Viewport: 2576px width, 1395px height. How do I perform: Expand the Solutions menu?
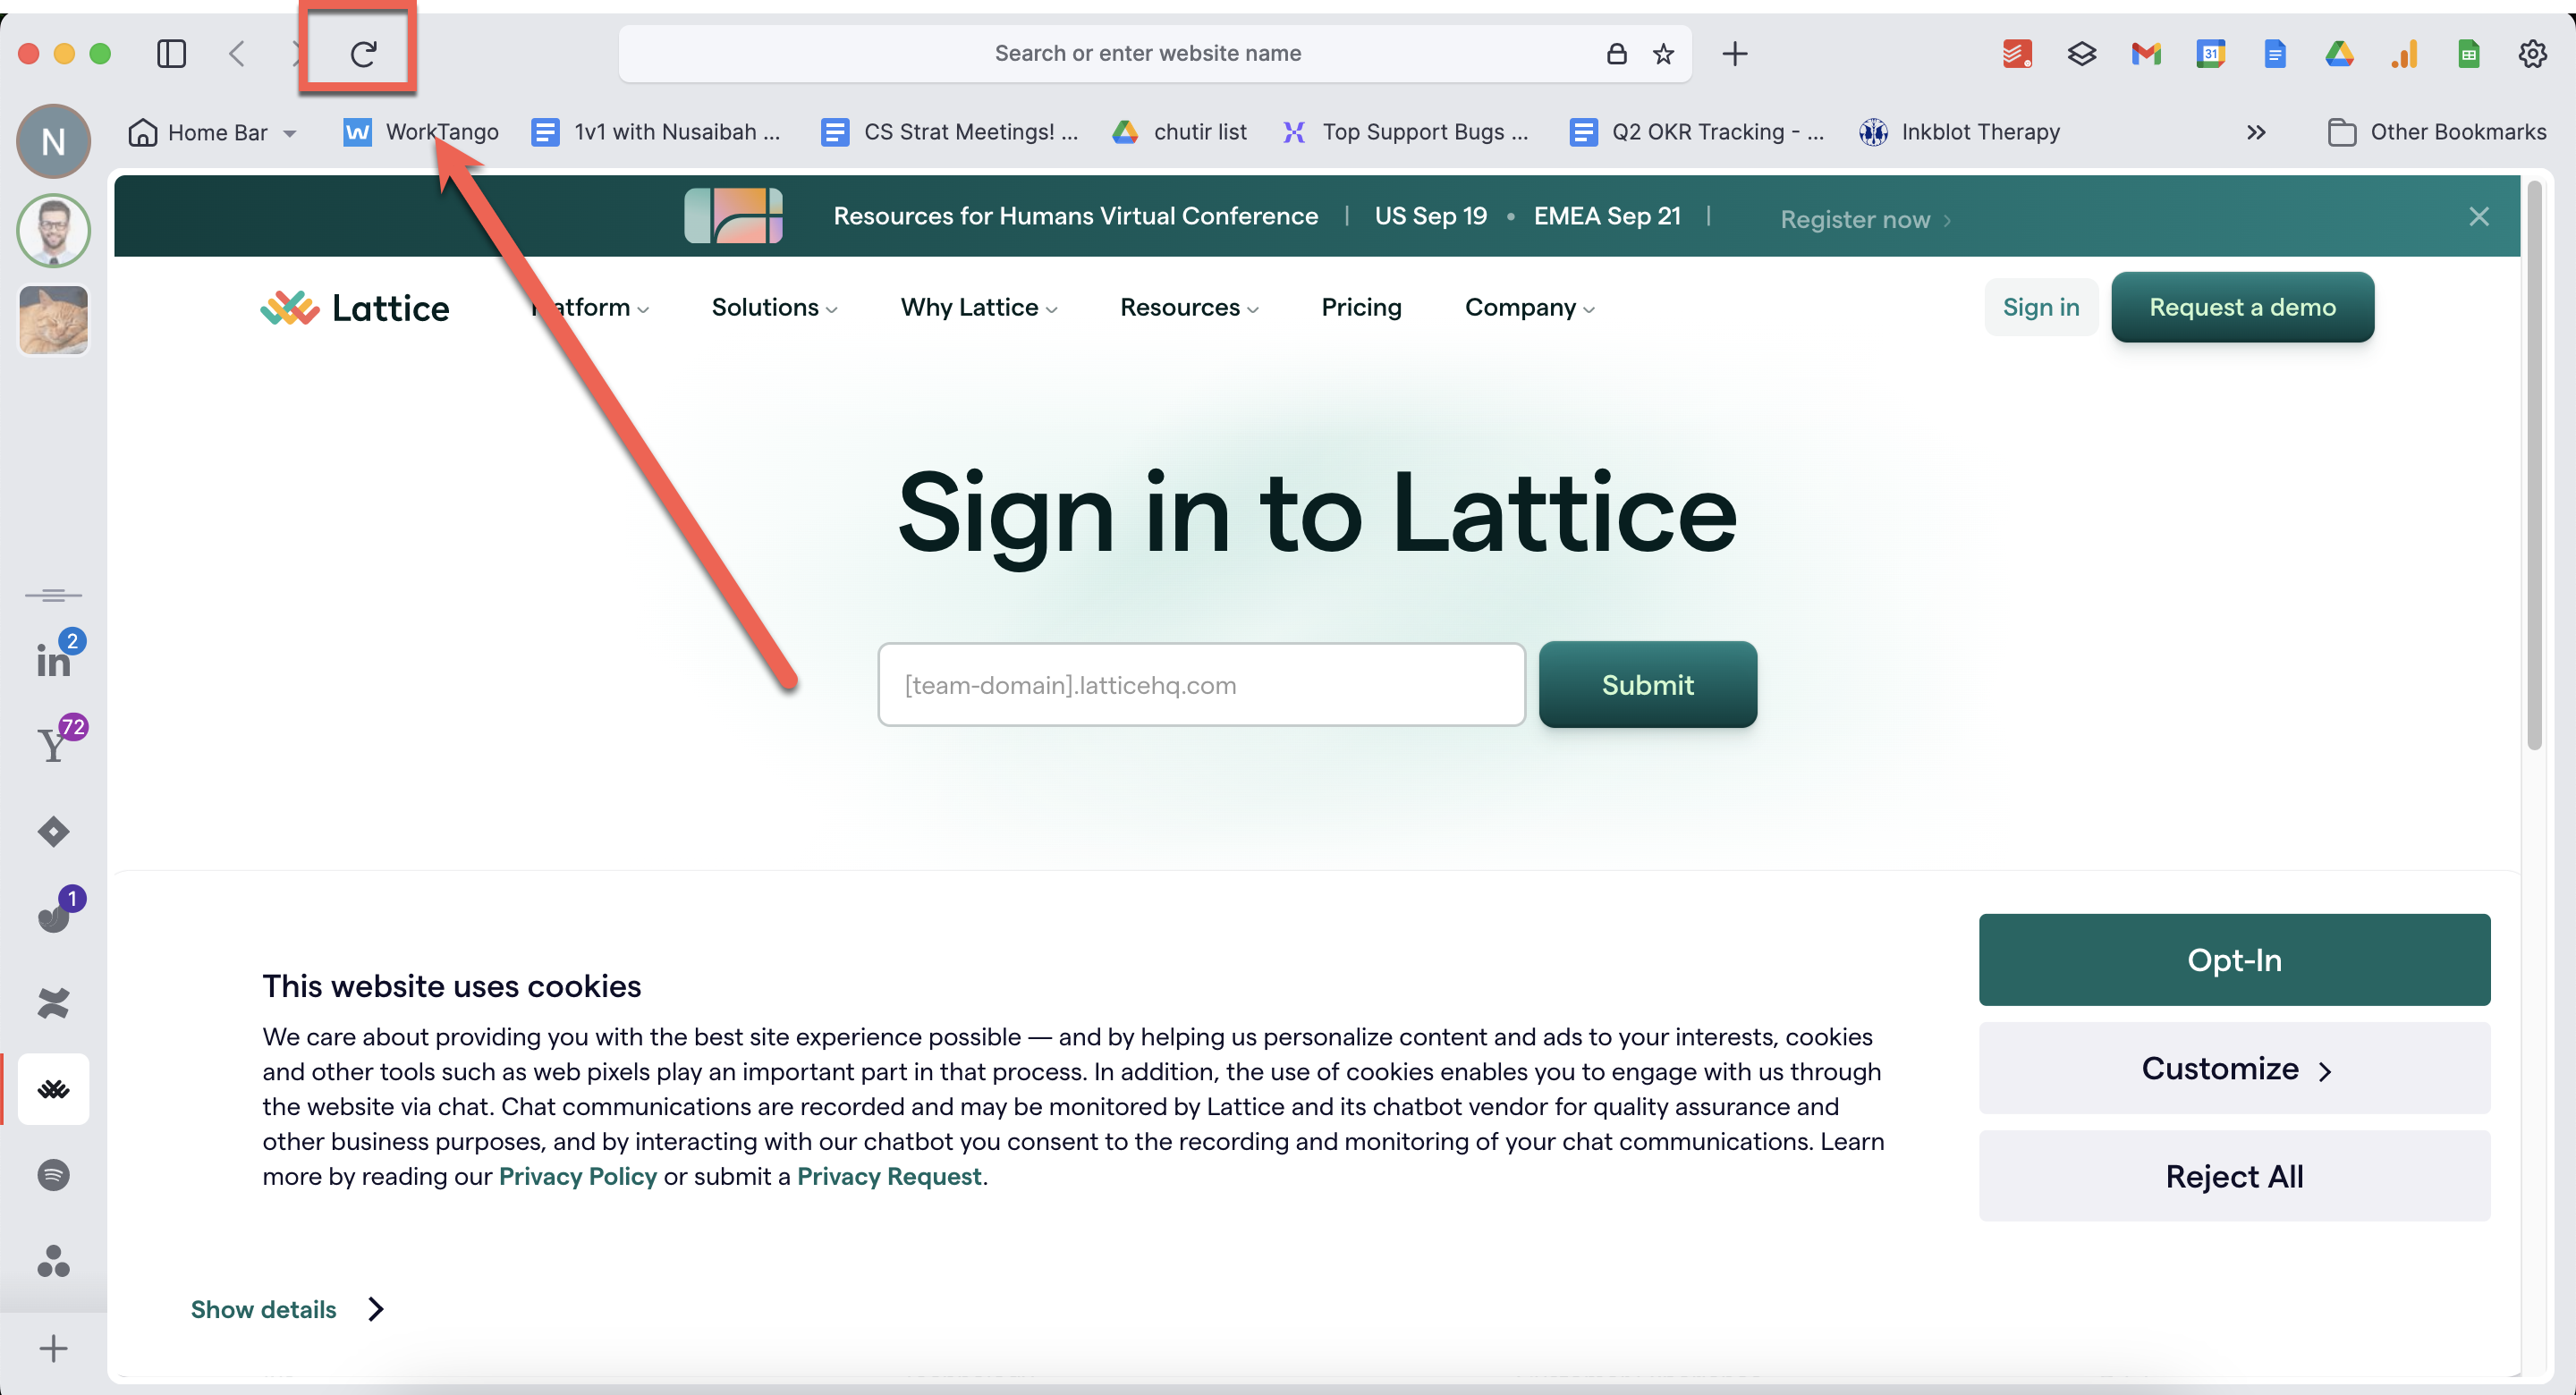775,307
